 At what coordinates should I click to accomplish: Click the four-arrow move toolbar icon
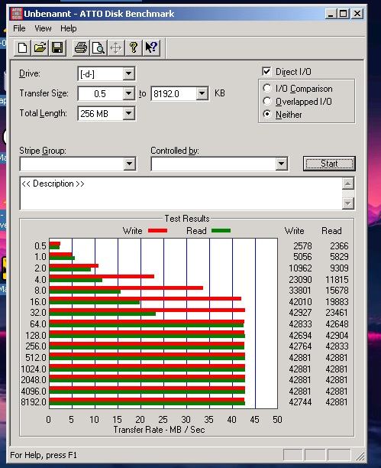coord(115,47)
